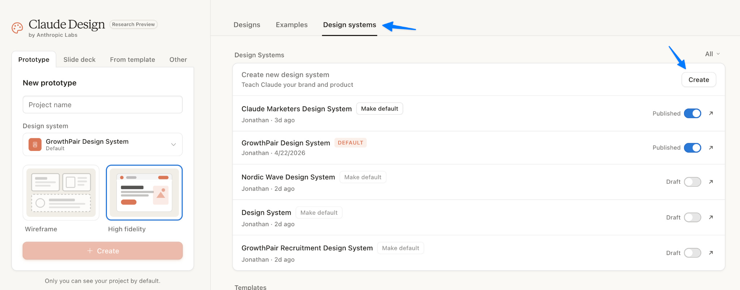Select the Prototype tab

pyautogui.click(x=34, y=59)
